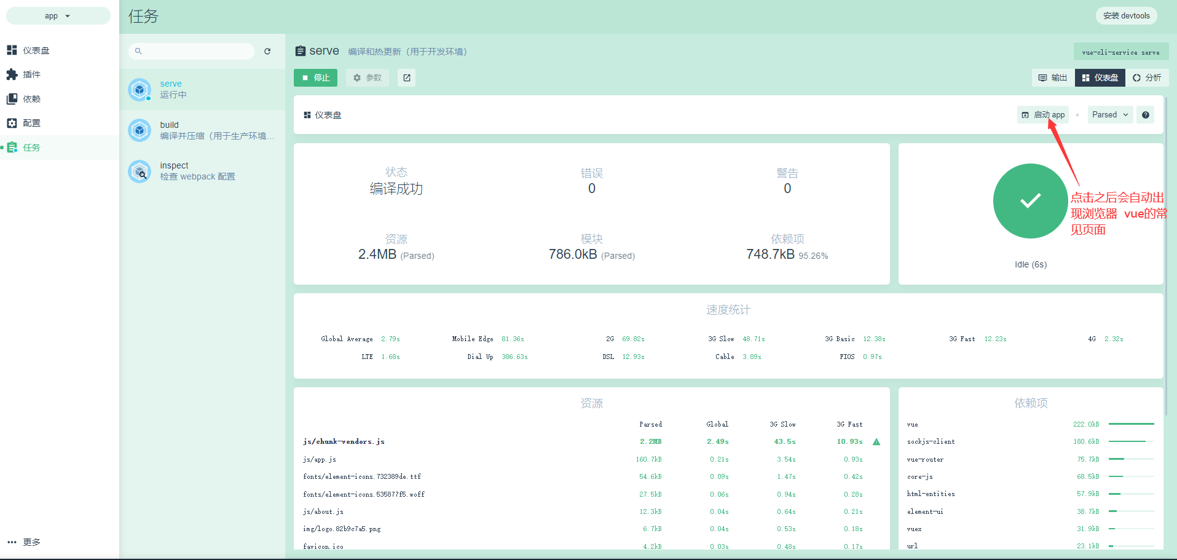Open the app project dropdown
The width and height of the screenshot is (1177, 560).
coord(58,16)
